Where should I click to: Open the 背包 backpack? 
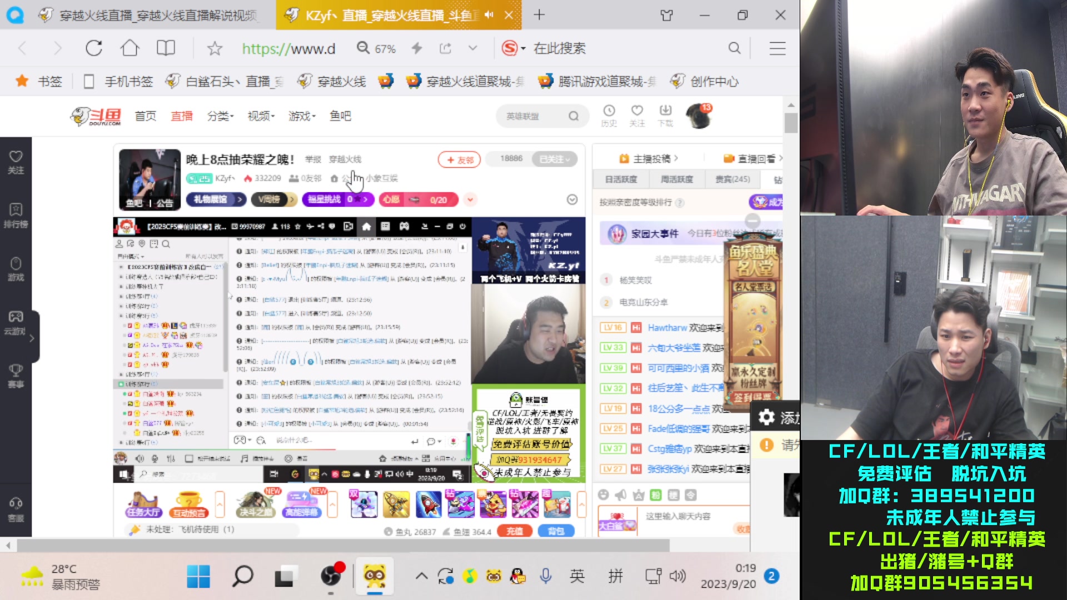[x=556, y=531]
